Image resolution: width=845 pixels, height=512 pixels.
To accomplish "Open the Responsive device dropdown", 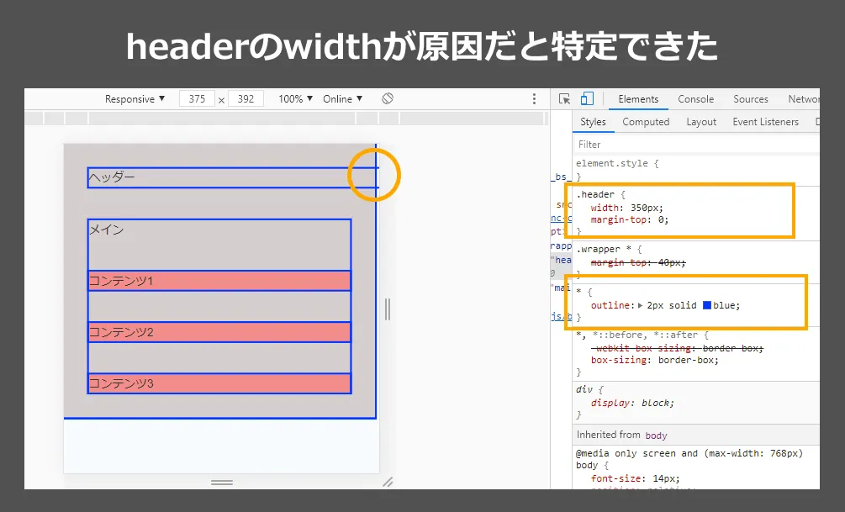I will (x=135, y=99).
